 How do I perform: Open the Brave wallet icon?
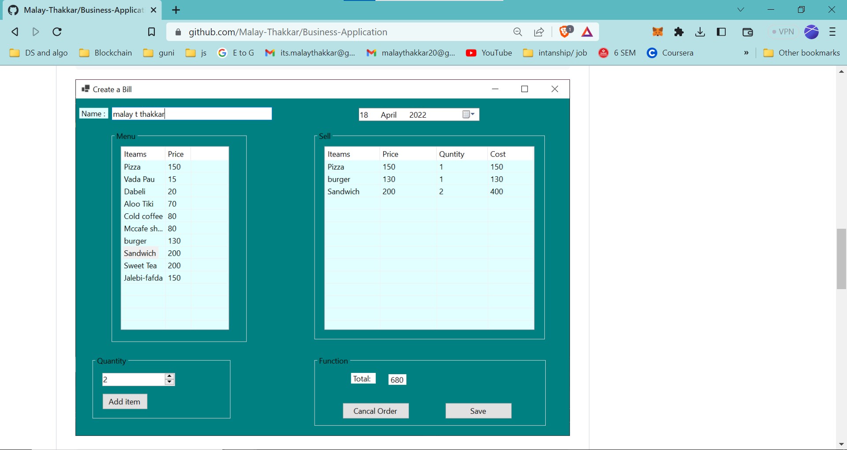point(747,32)
